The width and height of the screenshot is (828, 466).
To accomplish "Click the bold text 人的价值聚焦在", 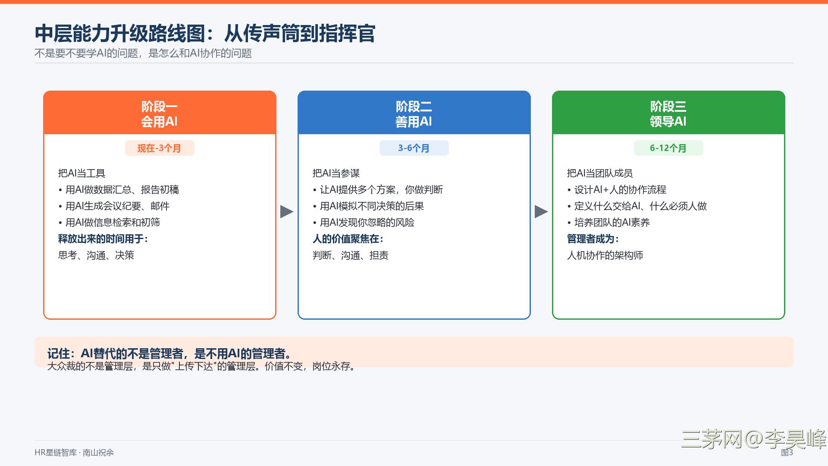I will [x=348, y=239].
